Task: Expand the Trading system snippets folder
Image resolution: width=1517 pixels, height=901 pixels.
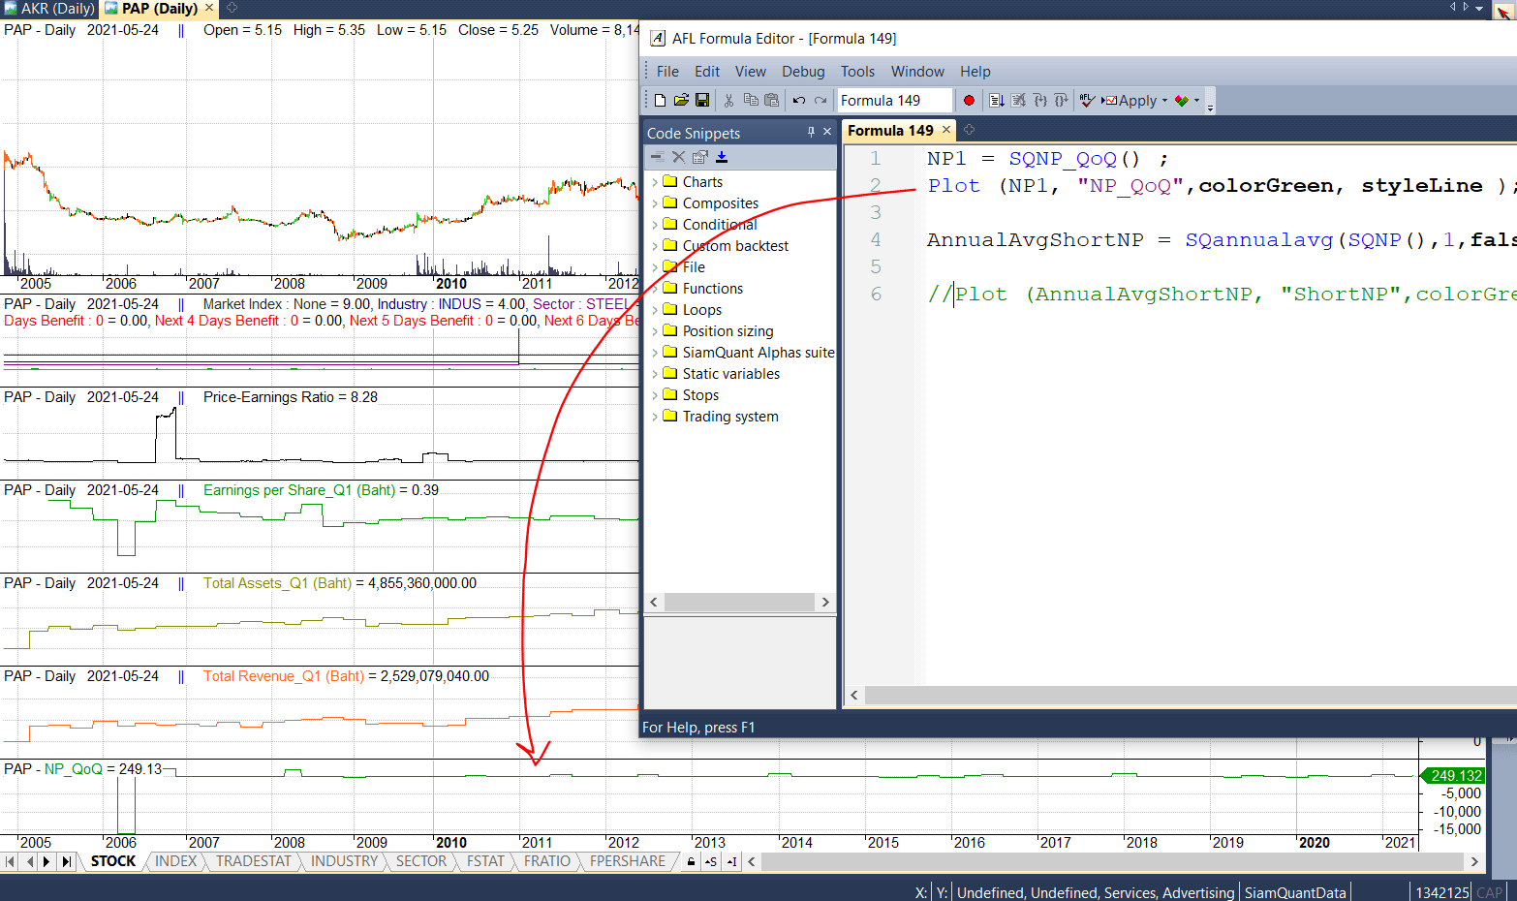Action: coord(655,417)
